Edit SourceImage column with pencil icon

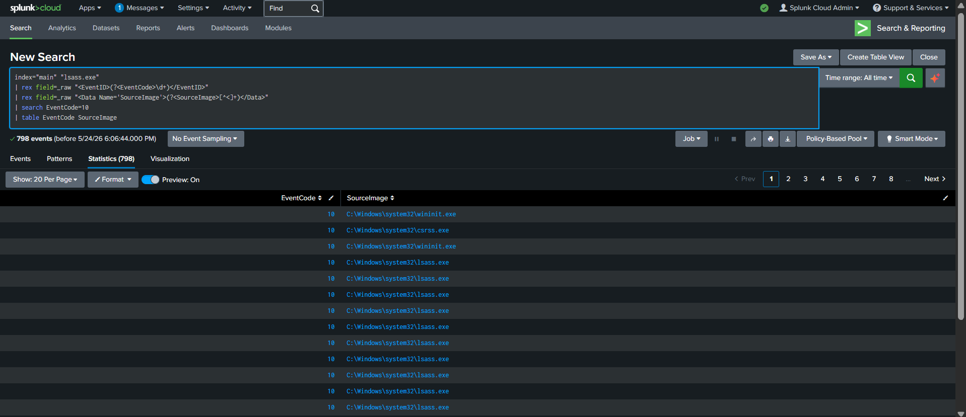945,198
